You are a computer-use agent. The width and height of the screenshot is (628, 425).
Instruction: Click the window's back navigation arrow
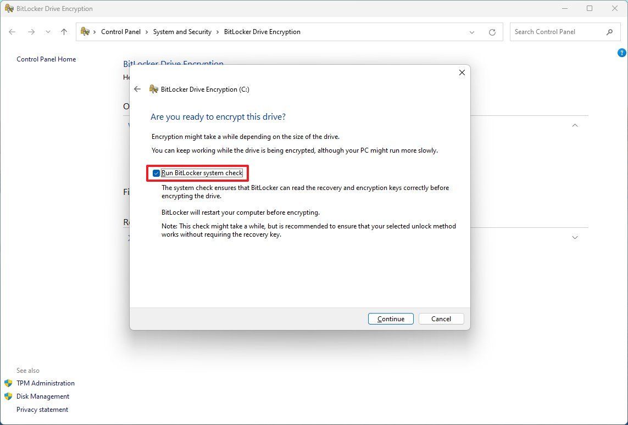(x=12, y=32)
